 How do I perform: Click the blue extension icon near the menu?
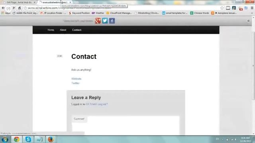pyautogui.click(x=246, y=8)
